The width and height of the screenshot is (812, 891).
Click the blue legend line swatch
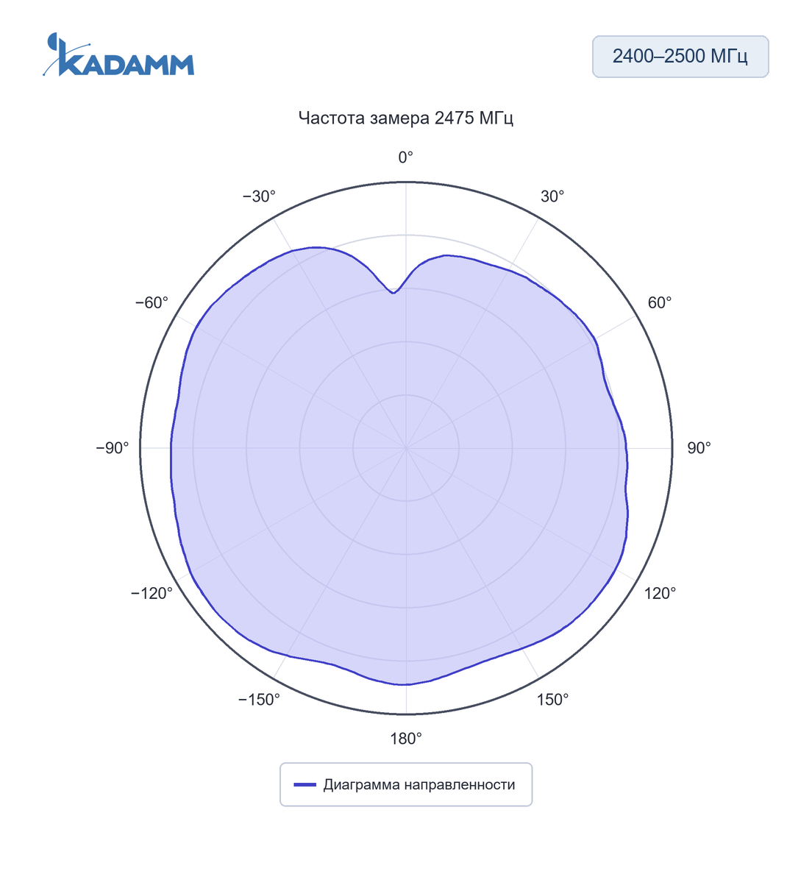click(x=305, y=784)
